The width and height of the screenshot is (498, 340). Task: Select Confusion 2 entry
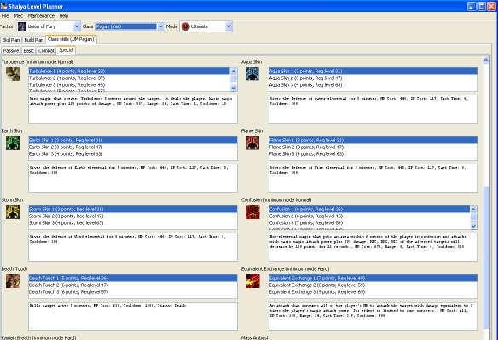point(369,216)
